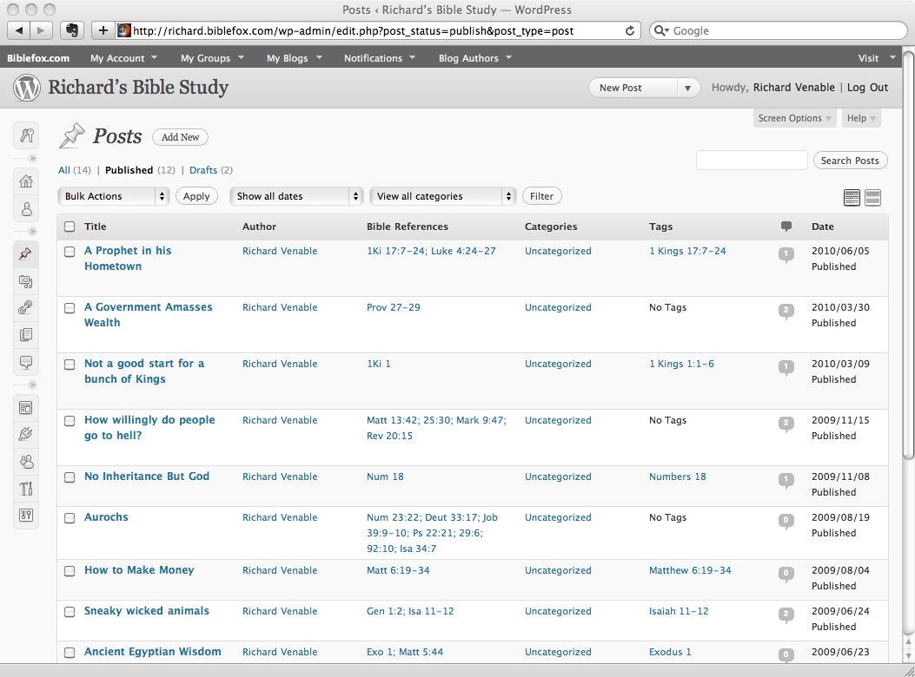Check the box for A Prophet in his Hometown
This screenshot has width=915, height=677.
click(70, 252)
